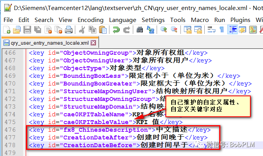Click the User Defined Language icon
The width and height of the screenshot is (263, 156).
[x=243, y=30]
